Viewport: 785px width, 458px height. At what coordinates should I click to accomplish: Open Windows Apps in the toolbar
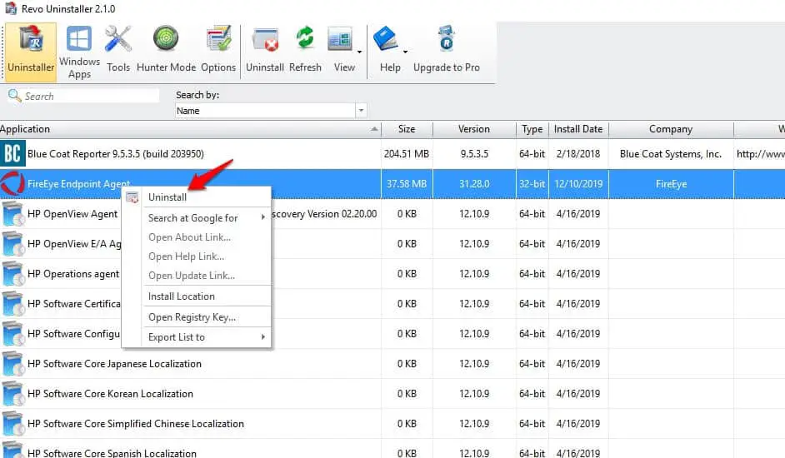pyautogui.click(x=80, y=52)
